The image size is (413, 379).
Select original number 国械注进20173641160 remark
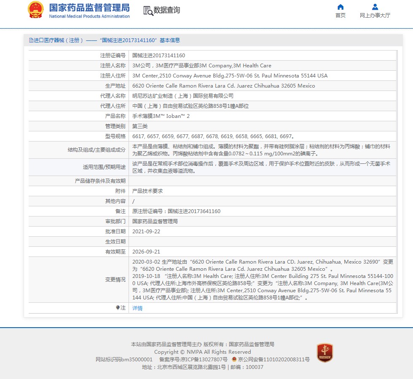[176, 211]
